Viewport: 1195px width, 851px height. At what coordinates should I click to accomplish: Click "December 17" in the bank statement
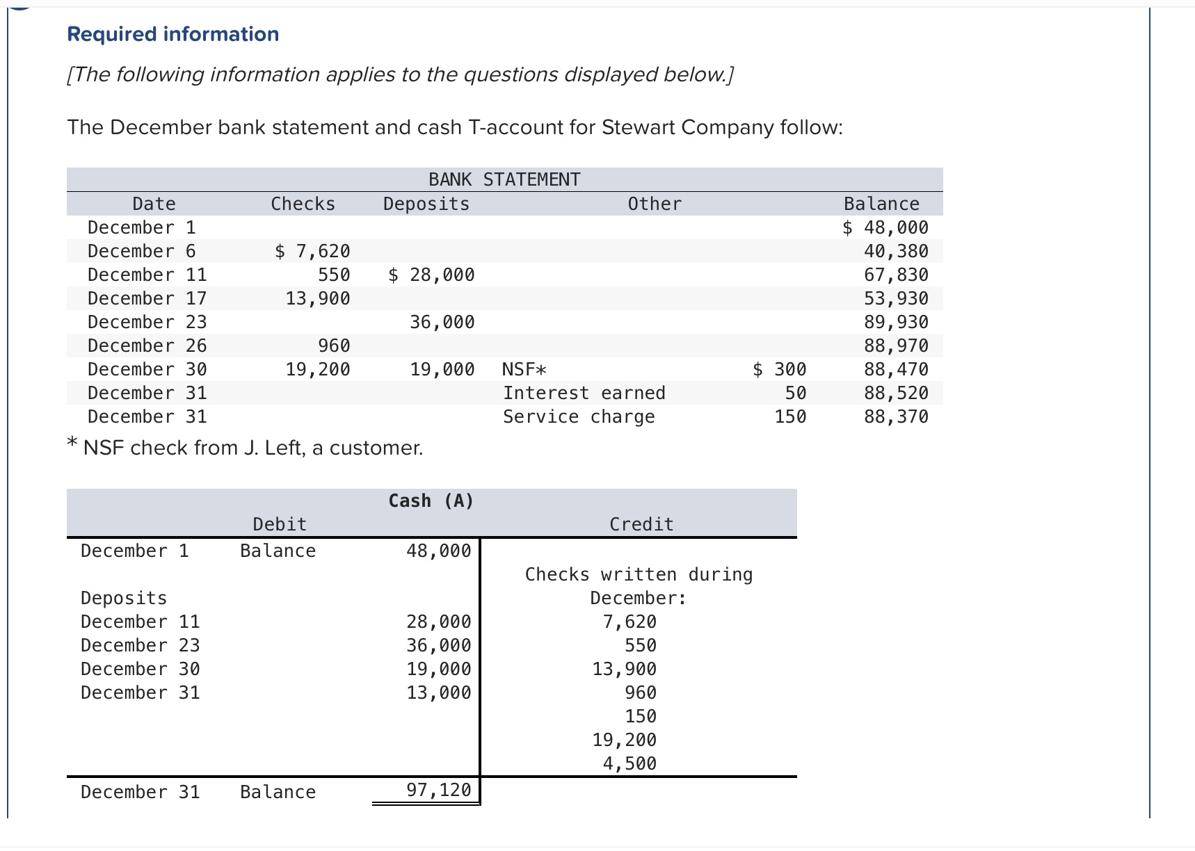coord(147,298)
